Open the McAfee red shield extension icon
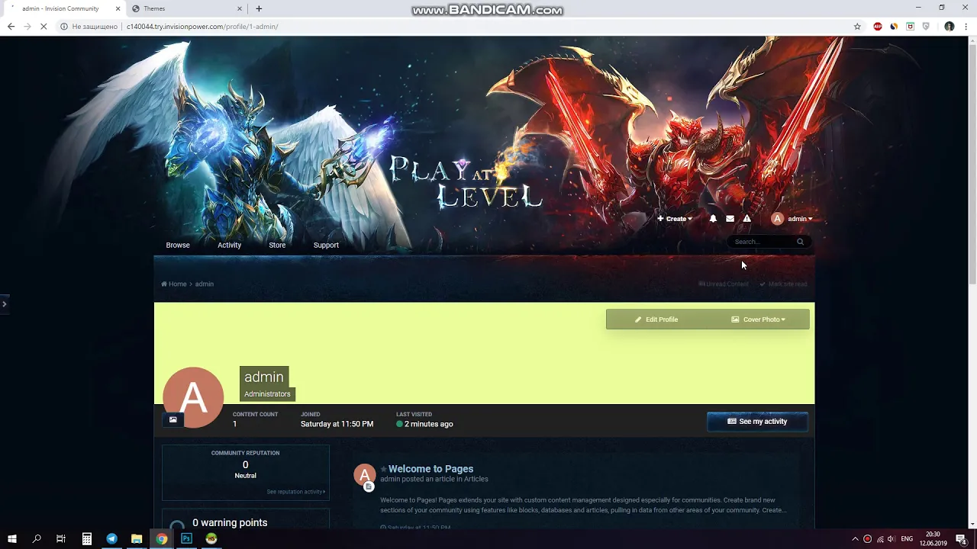This screenshot has width=977, height=549. click(910, 27)
